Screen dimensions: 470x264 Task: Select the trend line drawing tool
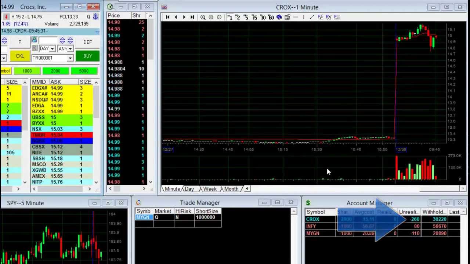coord(312,17)
